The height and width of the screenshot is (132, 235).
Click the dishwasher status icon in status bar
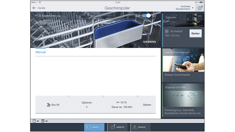[34, 121]
